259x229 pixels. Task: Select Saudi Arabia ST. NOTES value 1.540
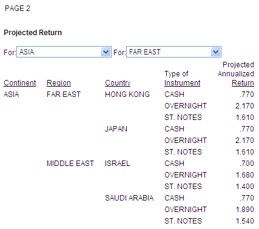click(x=245, y=221)
